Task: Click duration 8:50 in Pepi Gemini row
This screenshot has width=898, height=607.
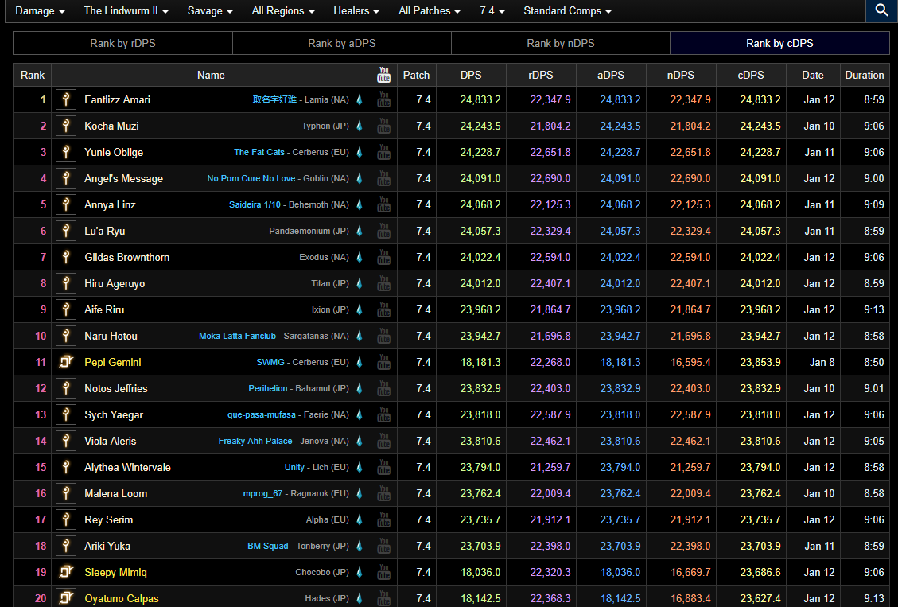Action: point(874,362)
